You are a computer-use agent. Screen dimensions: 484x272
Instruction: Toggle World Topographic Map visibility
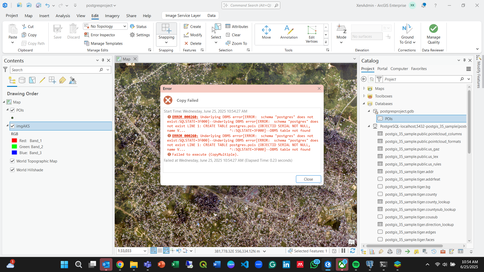[x=12, y=161]
